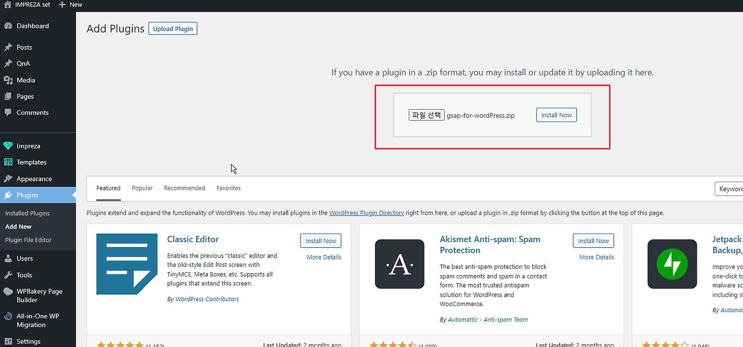Click the All-in-One WP Migration icon

pyautogui.click(x=8, y=317)
